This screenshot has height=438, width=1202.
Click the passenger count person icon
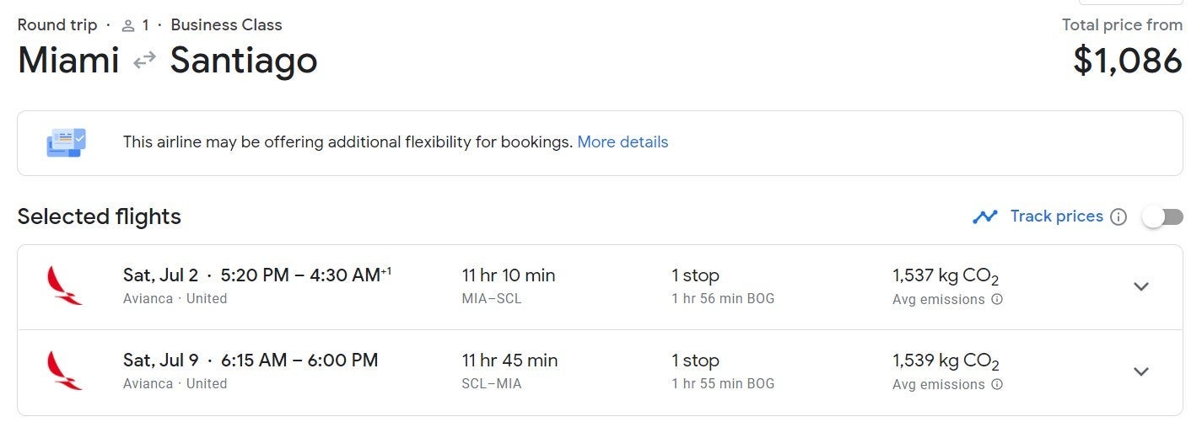128,25
